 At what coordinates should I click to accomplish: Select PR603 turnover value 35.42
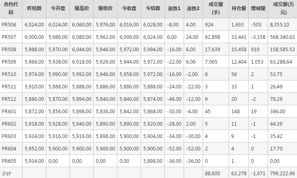point(276,136)
